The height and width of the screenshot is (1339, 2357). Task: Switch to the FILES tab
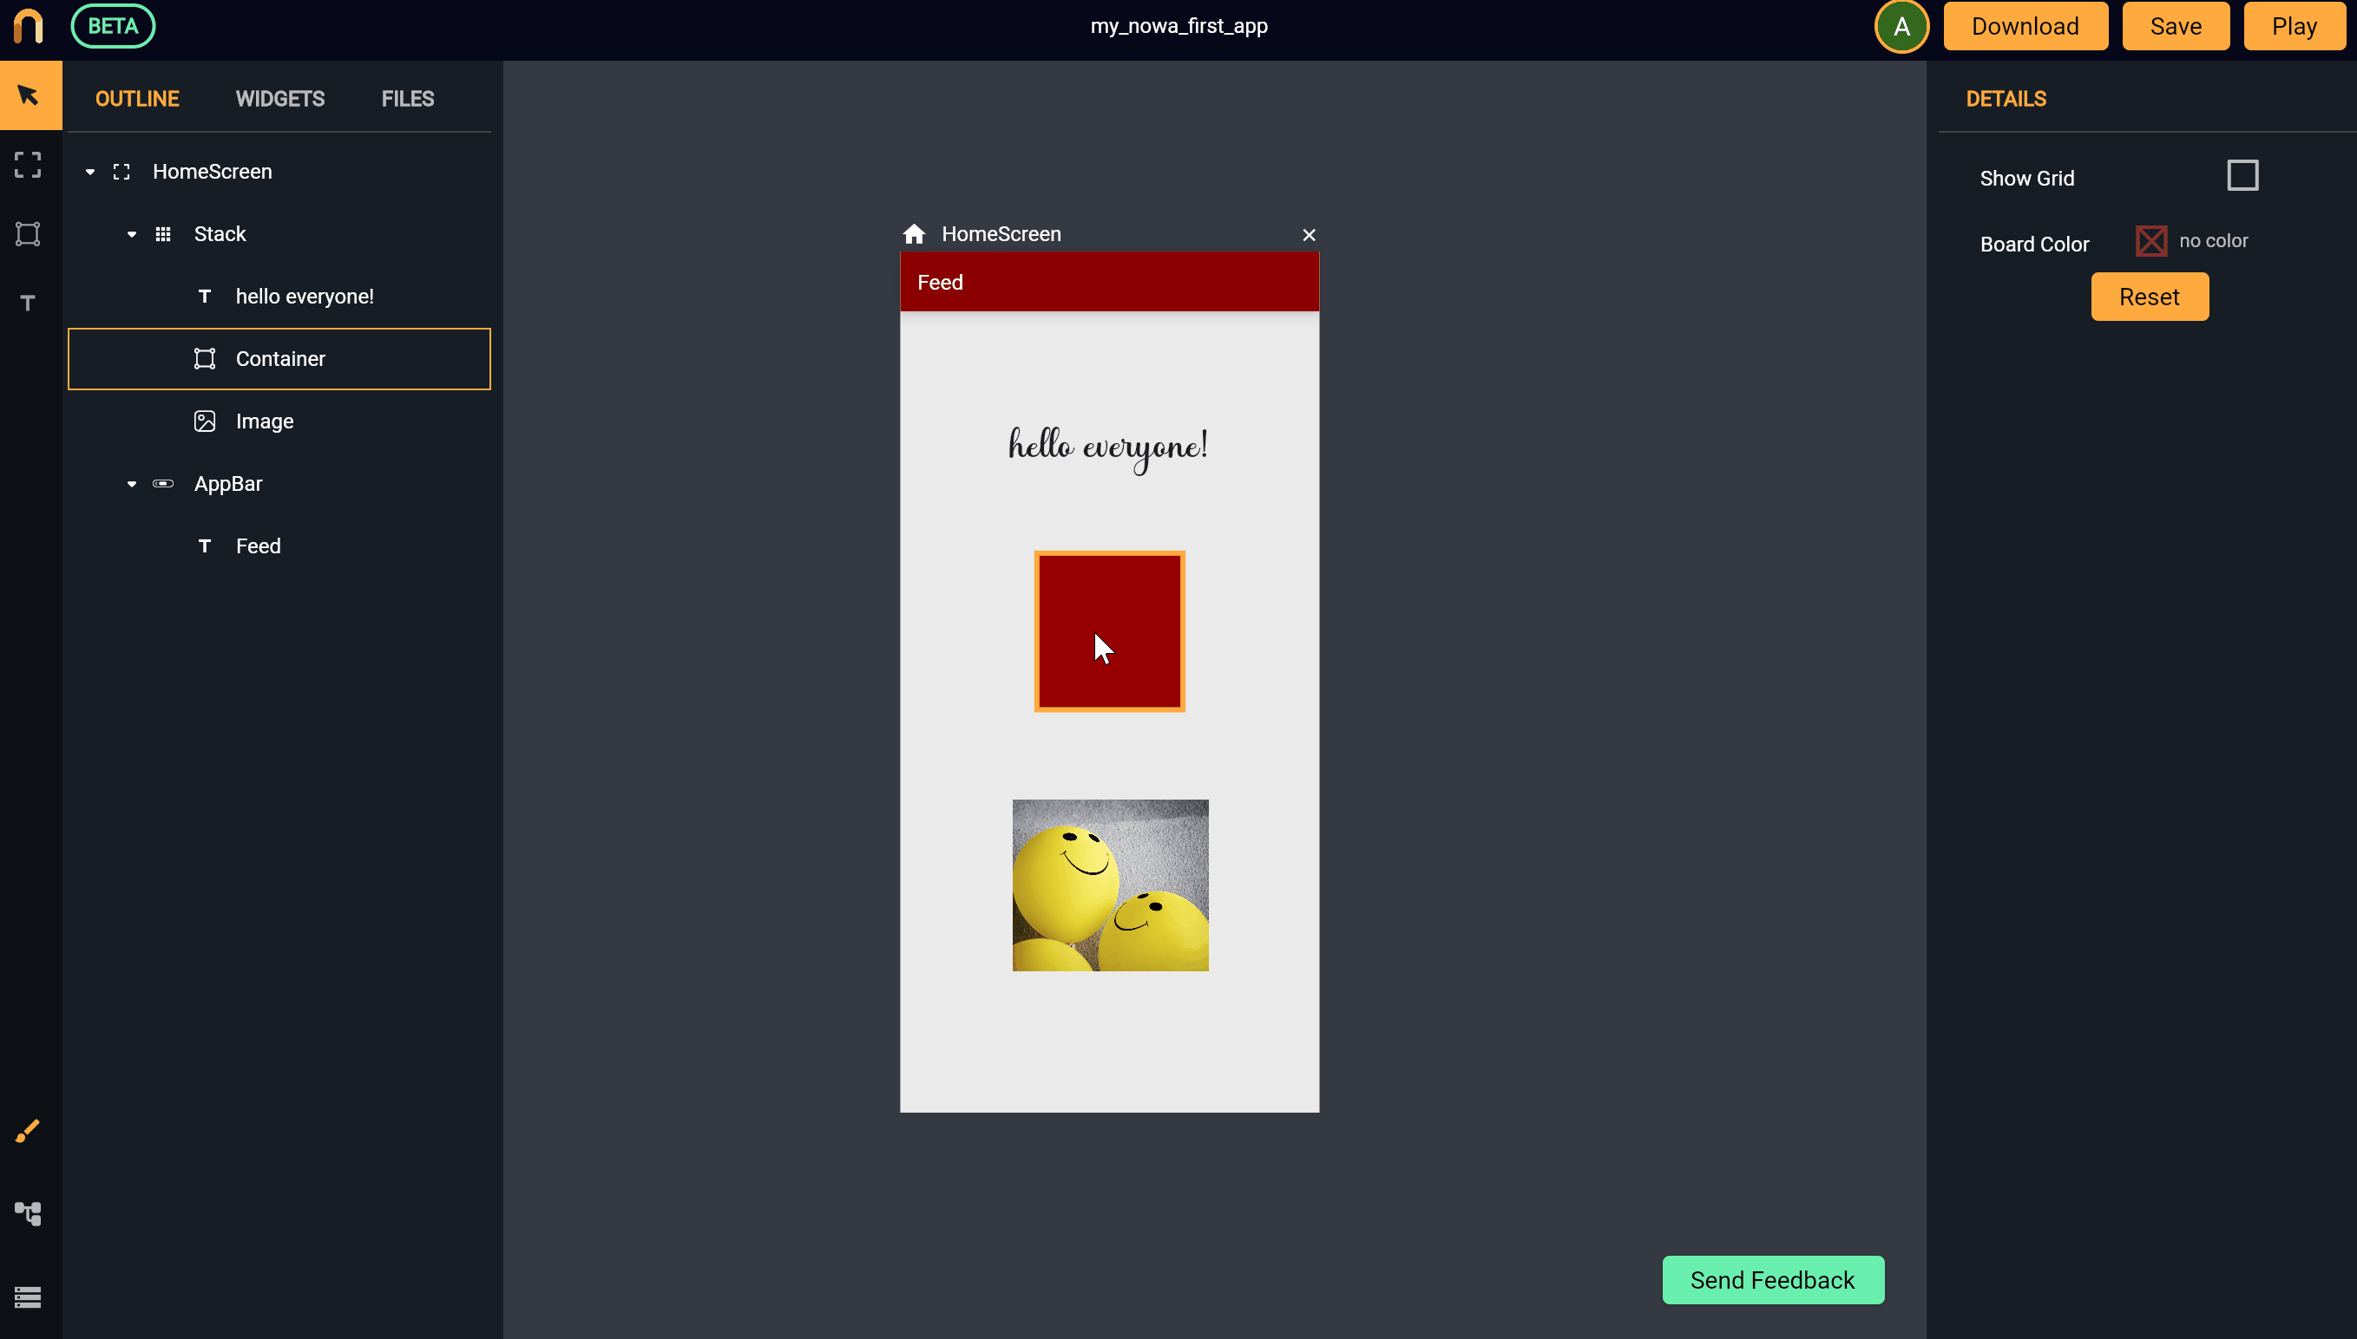pos(408,98)
